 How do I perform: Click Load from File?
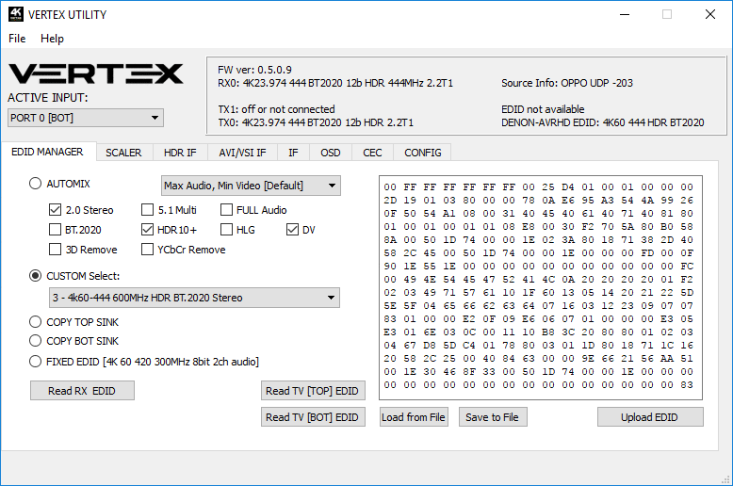(x=414, y=417)
